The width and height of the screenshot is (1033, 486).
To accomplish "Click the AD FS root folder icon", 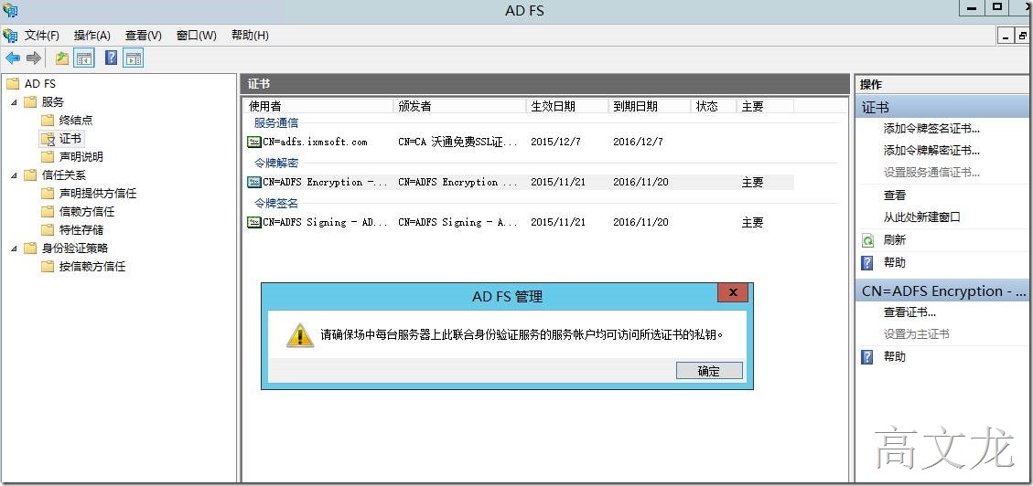I will pyautogui.click(x=13, y=83).
